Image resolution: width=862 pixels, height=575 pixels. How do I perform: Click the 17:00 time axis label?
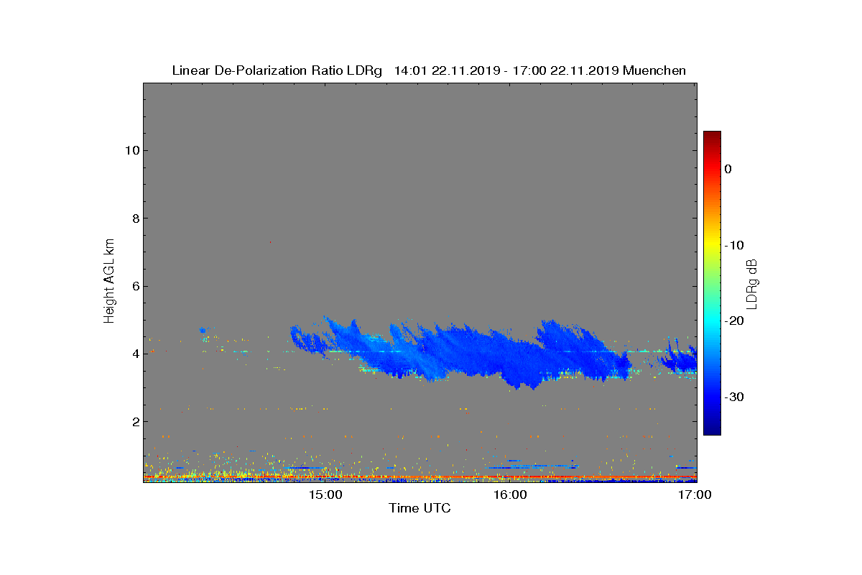(696, 494)
